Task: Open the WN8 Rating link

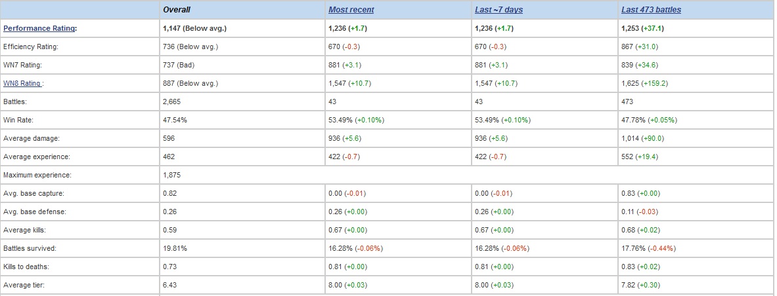Action: point(22,83)
